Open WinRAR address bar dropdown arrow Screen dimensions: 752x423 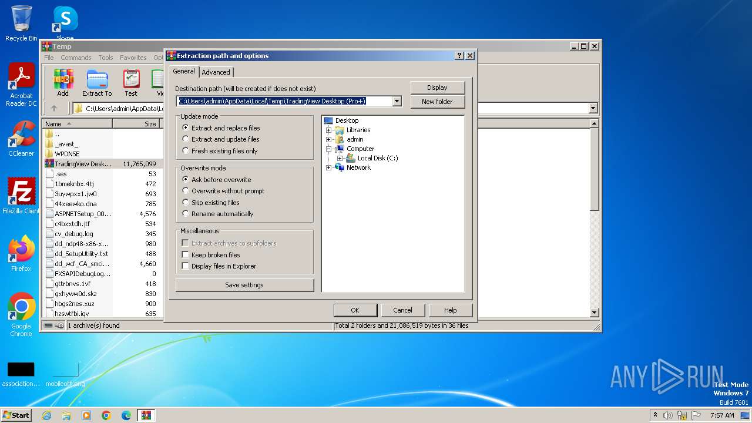pyautogui.click(x=593, y=108)
